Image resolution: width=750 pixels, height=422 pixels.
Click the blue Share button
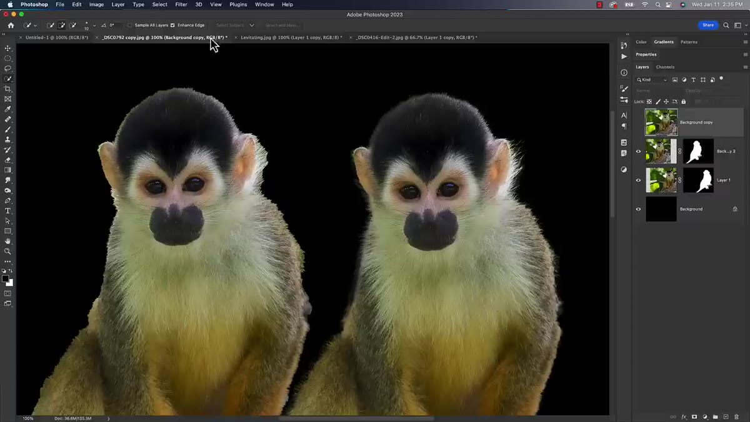coord(708,25)
